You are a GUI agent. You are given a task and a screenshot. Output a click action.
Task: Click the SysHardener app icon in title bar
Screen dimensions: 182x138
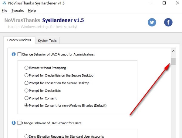(4, 3)
